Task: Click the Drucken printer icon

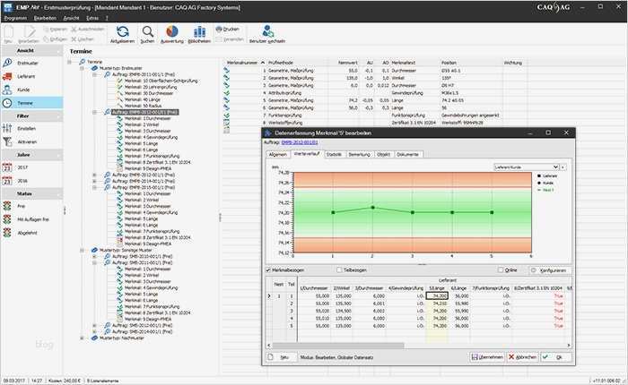Action: click(219, 29)
